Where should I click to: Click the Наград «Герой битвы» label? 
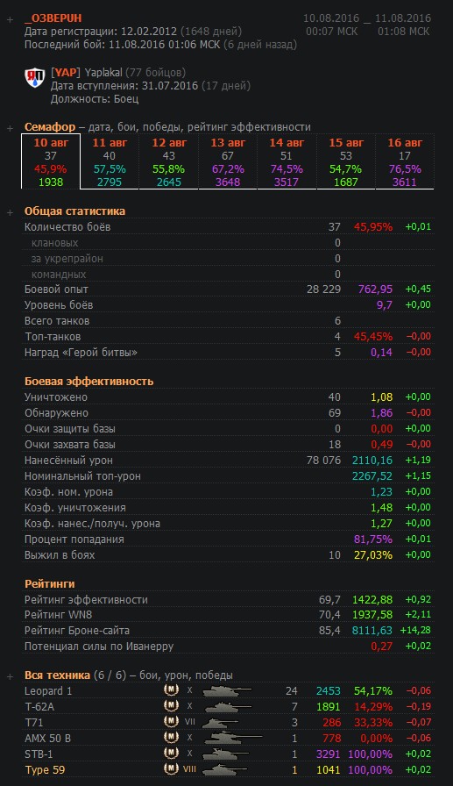81,353
